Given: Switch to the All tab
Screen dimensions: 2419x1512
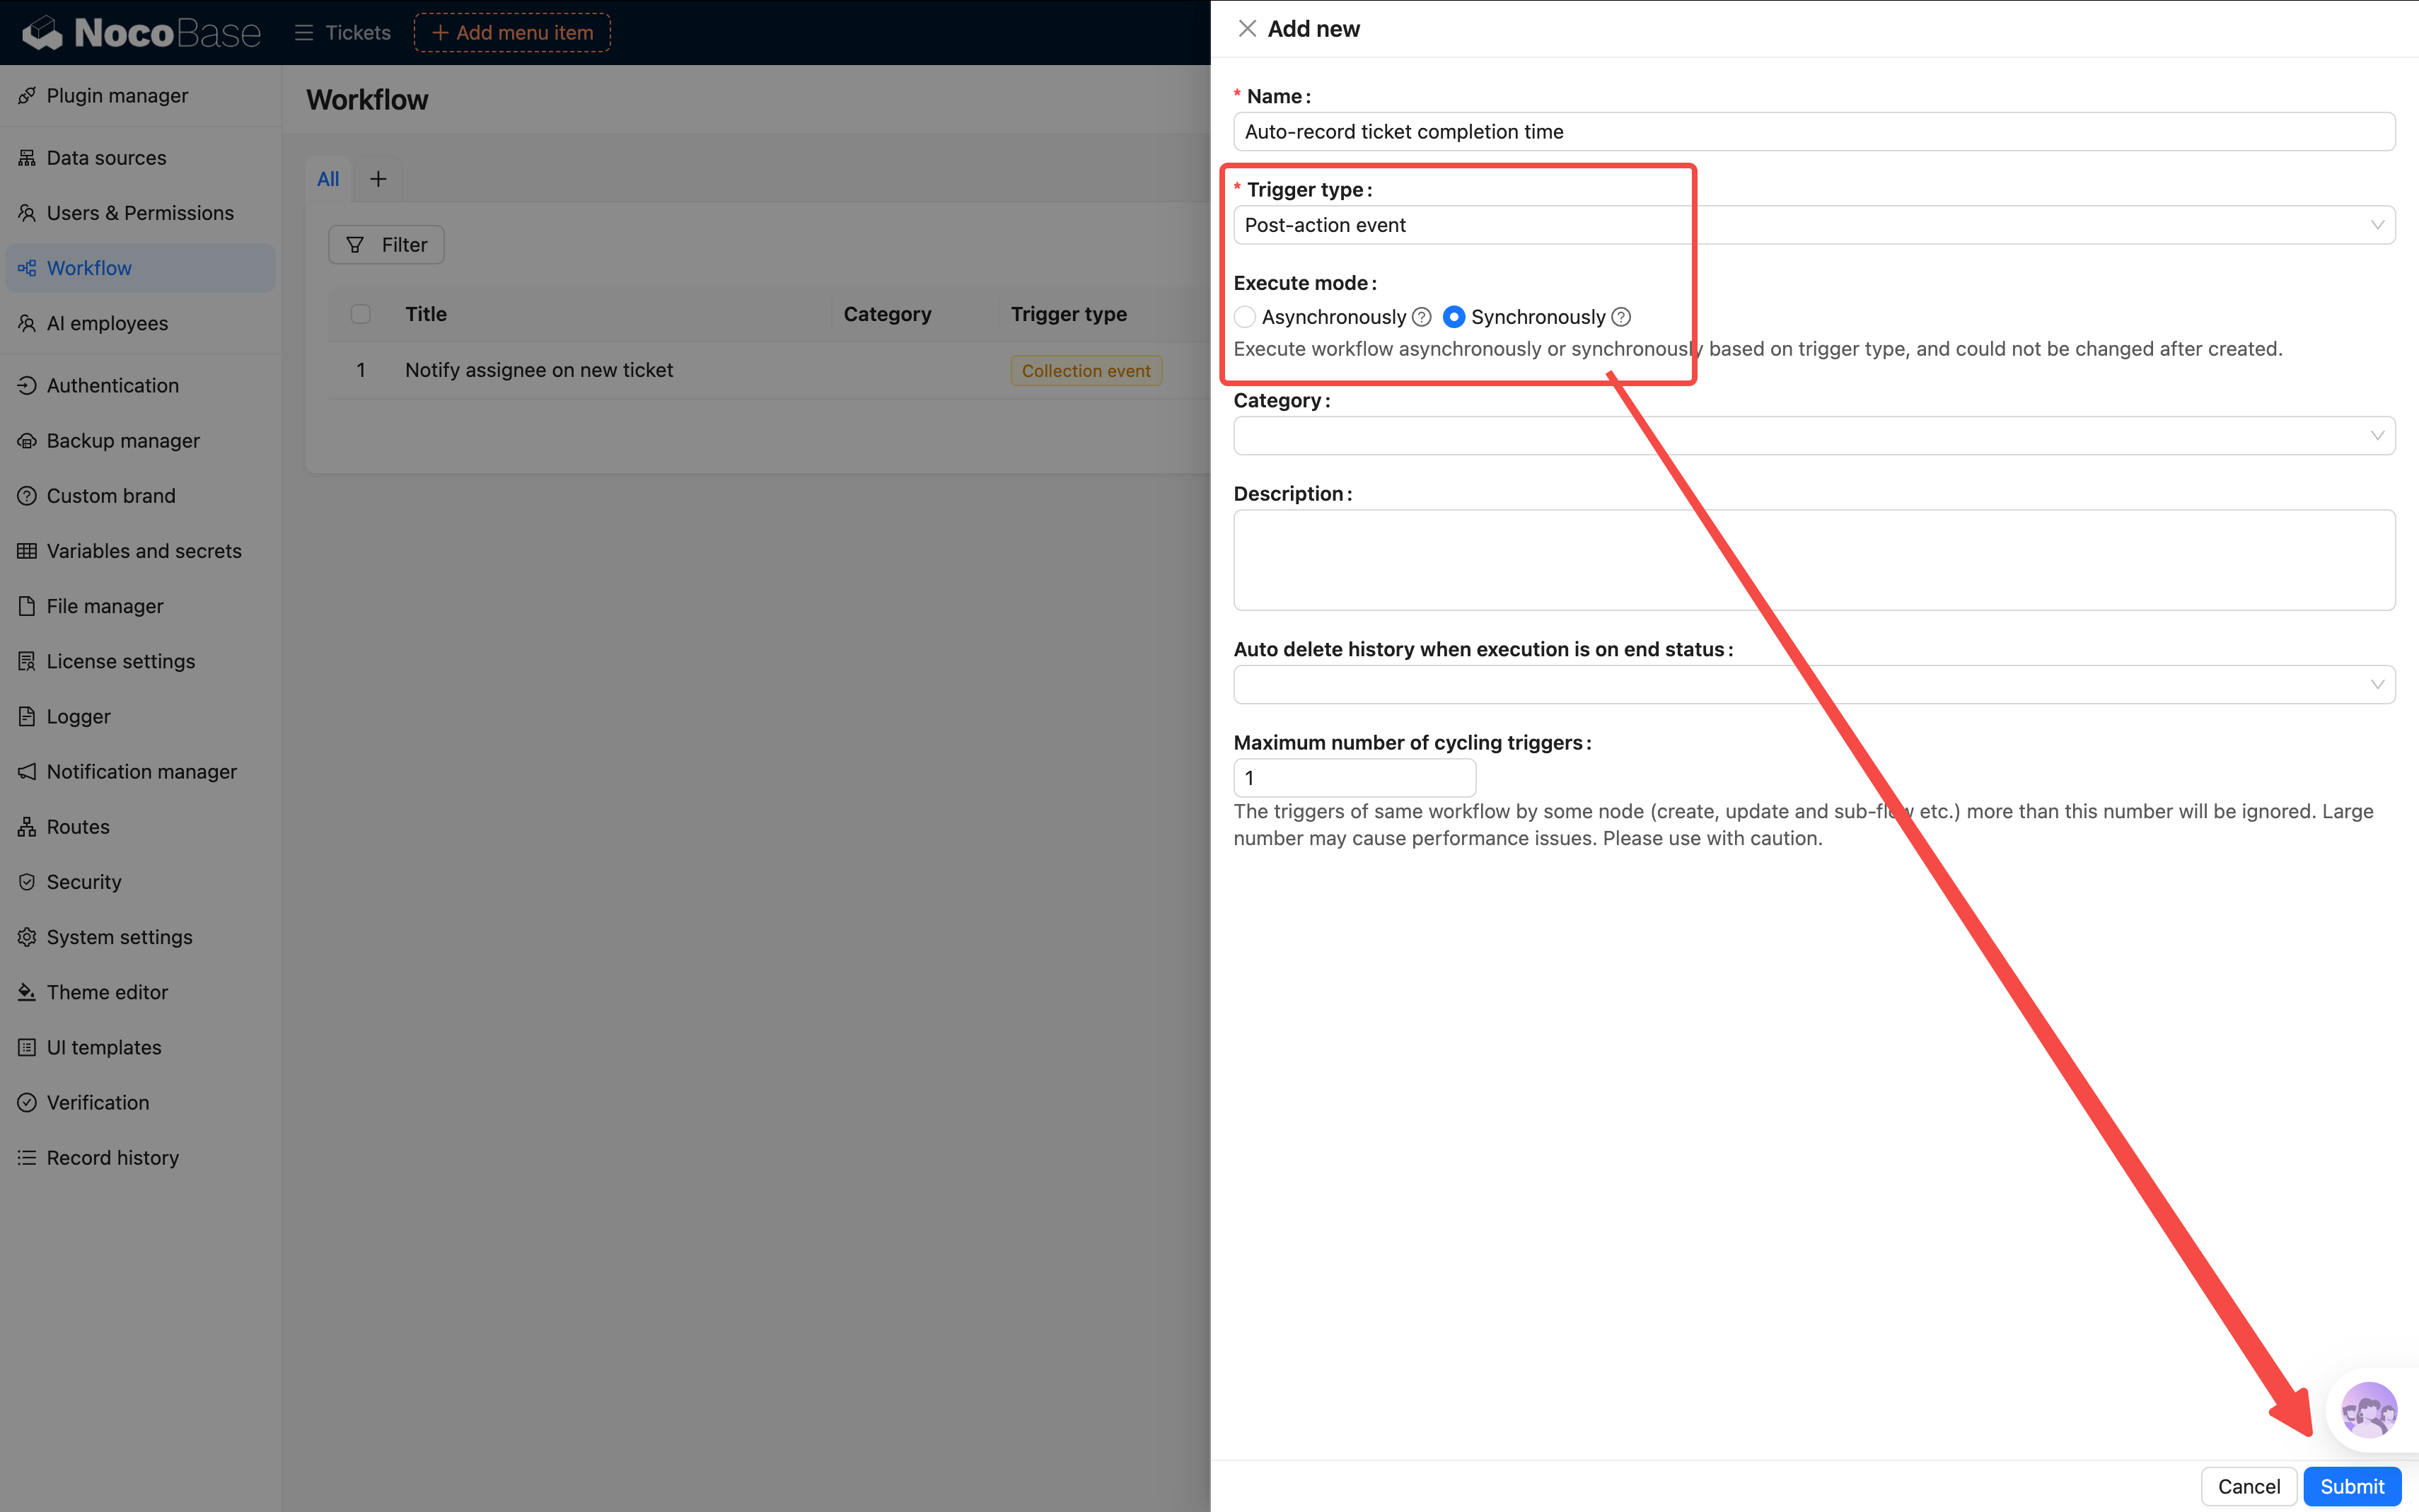Looking at the screenshot, I should (x=328, y=179).
